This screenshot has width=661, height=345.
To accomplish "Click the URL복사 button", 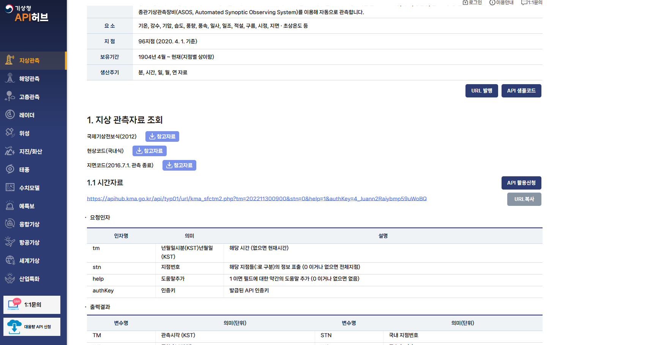I will pos(524,199).
